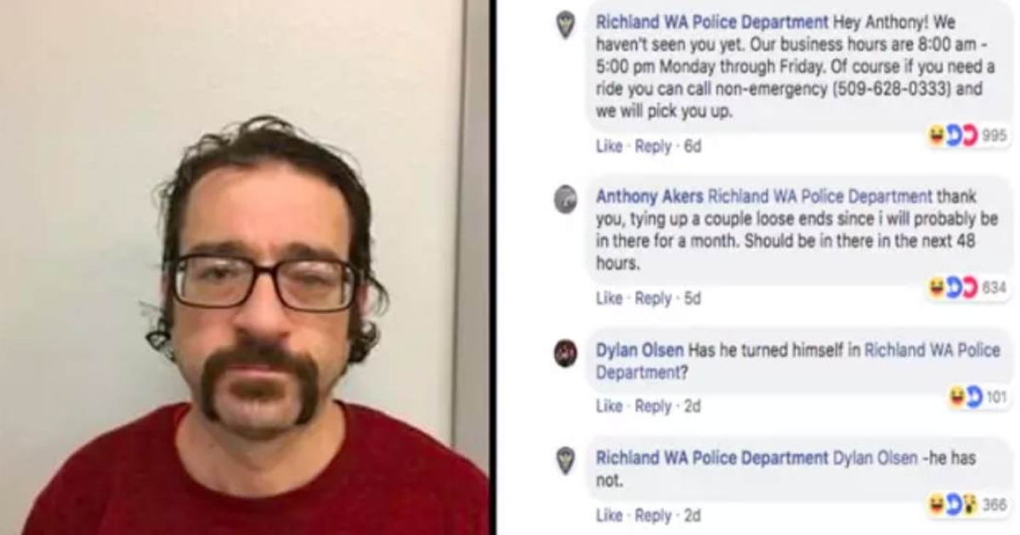View the photo of the man in red
1020x535 pixels.
tap(245, 267)
